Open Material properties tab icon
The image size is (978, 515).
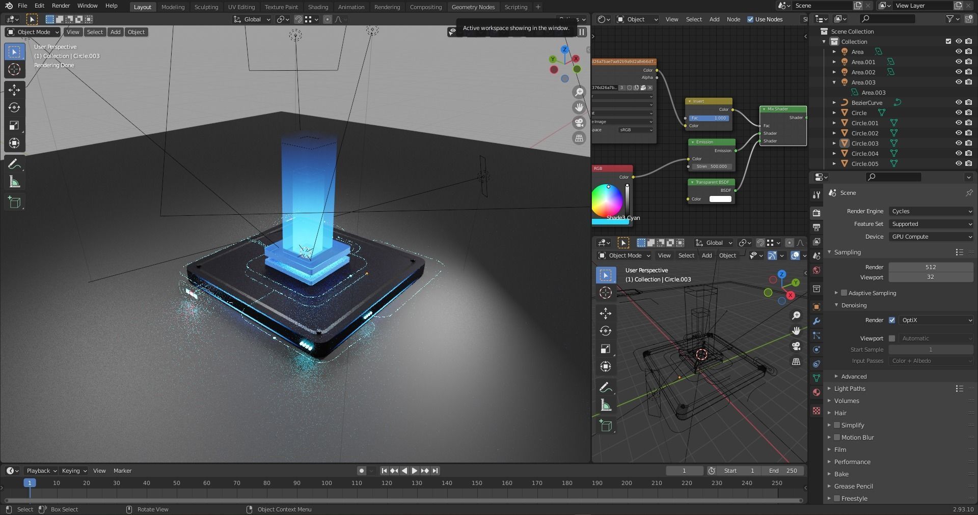pos(817,392)
